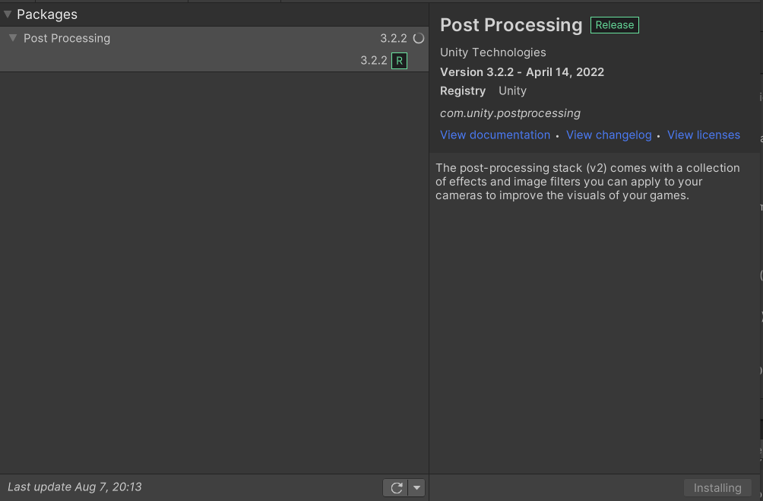This screenshot has width=763, height=501.
Task: Collapse the Packages section triangle
Action: pyautogui.click(x=8, y=14)
